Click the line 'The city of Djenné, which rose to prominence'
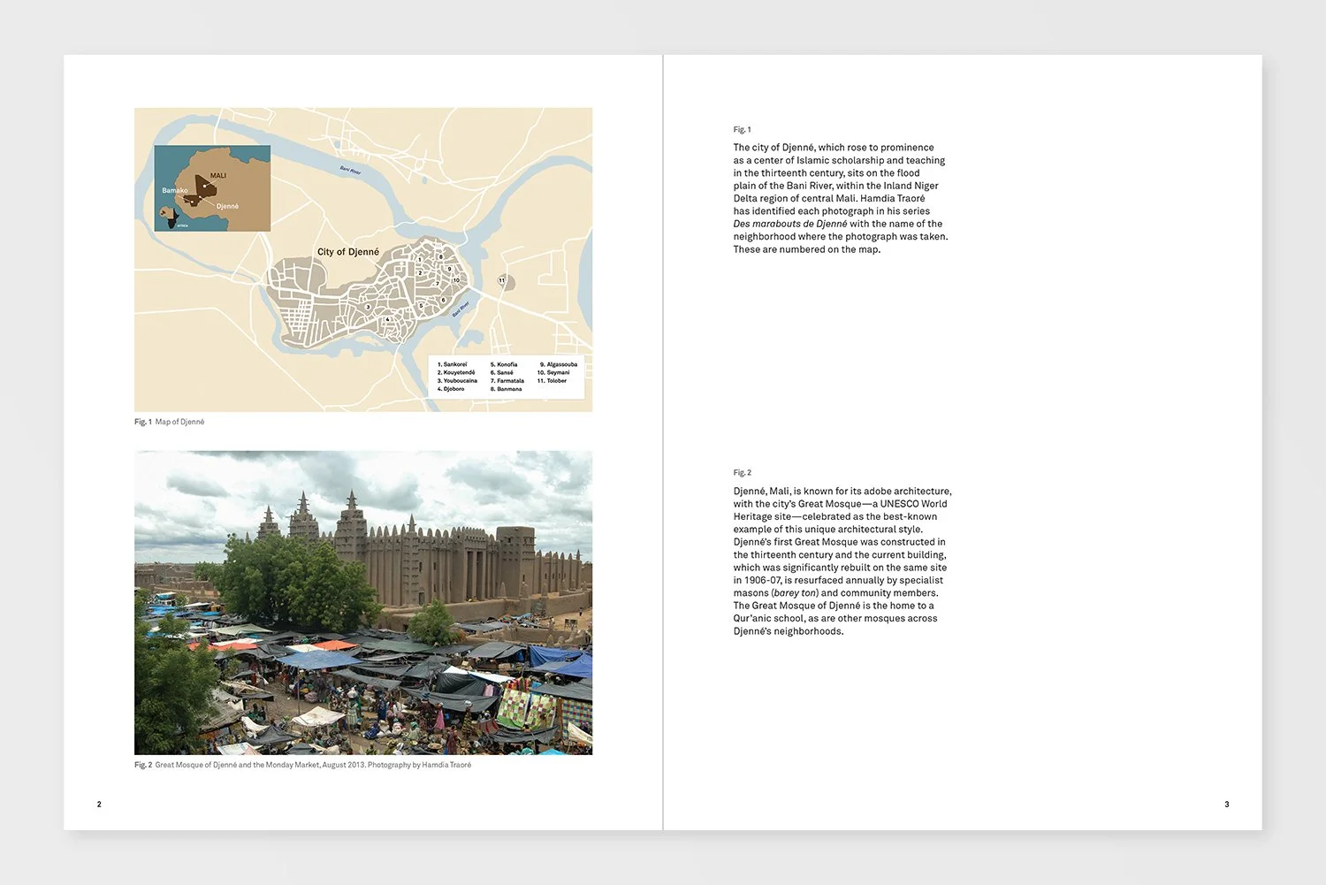This screenshot has width=1326, height=885. pyautogui.click(x=833, y=148)
